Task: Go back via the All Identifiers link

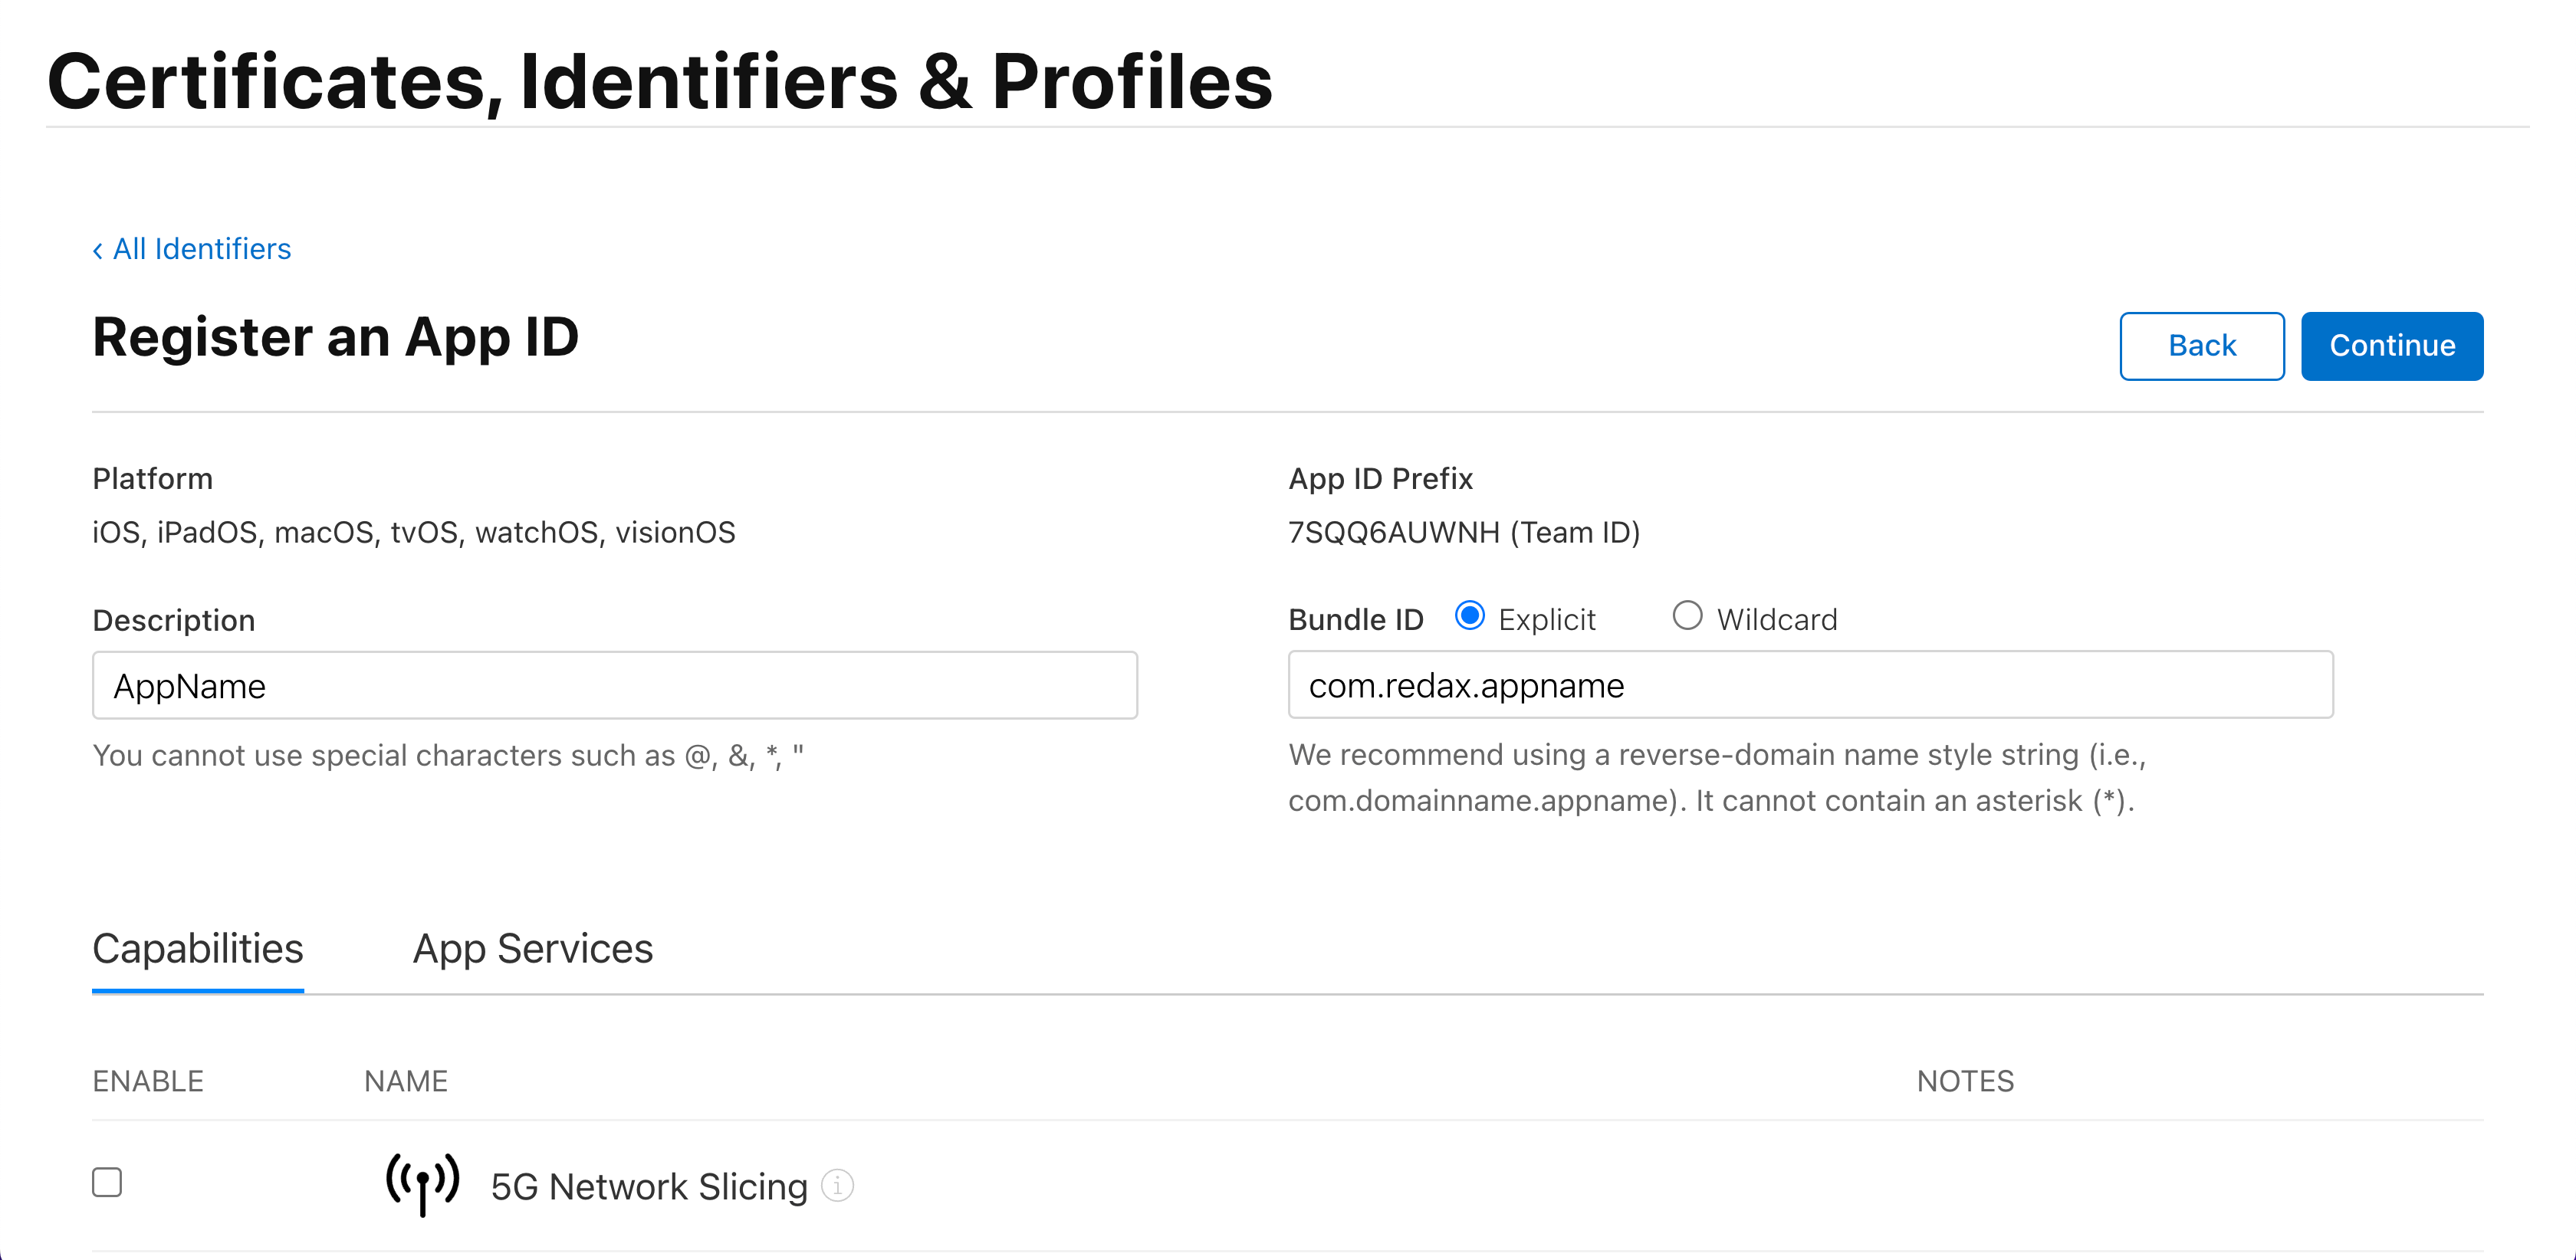Action: tap(192, 248)
